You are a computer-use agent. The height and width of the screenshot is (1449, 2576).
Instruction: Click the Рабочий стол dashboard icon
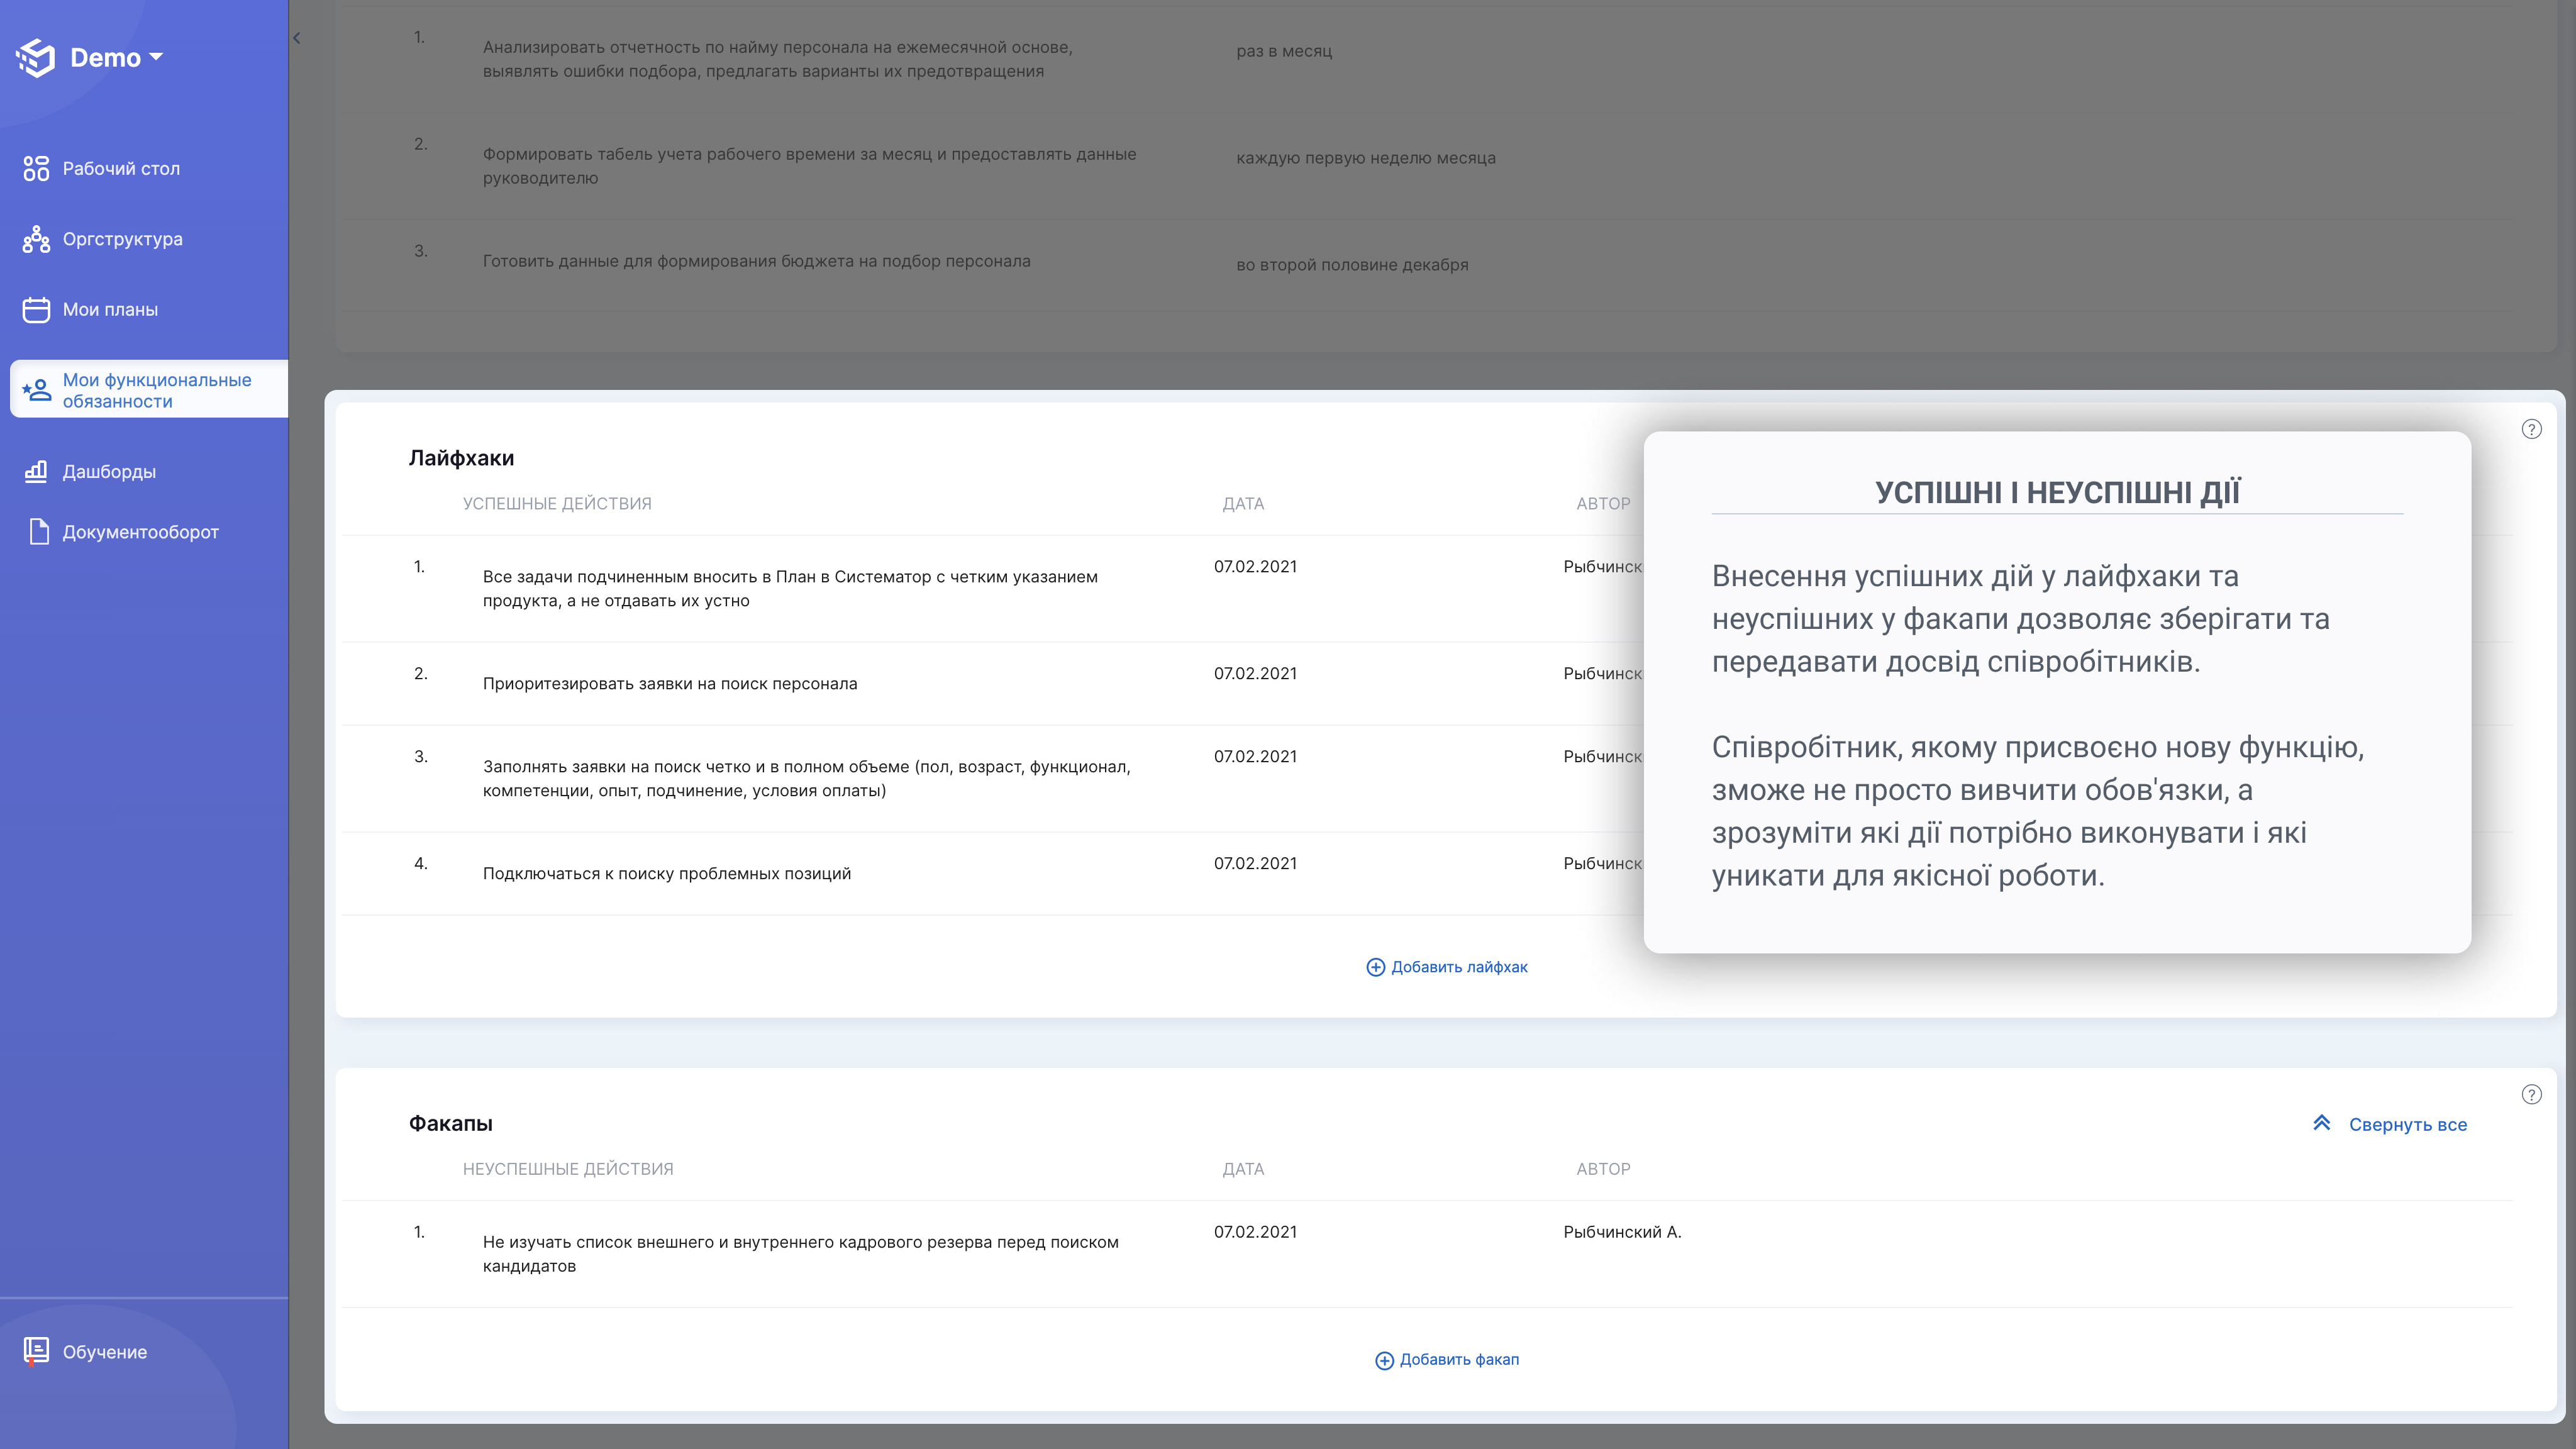tap(36, 168)
